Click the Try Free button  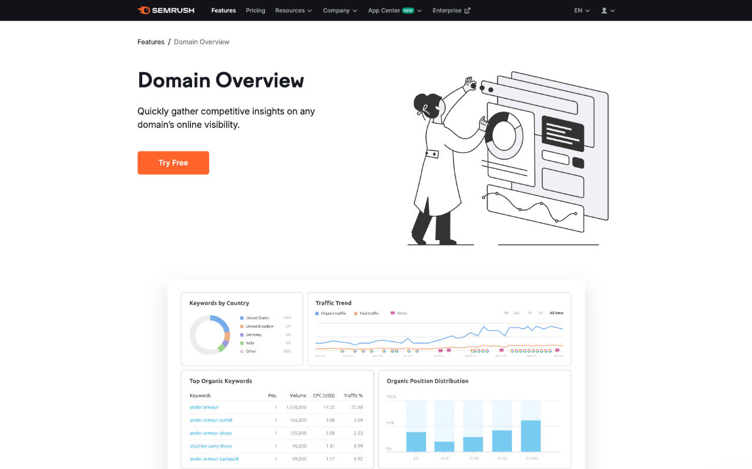[x=173, y=163]
